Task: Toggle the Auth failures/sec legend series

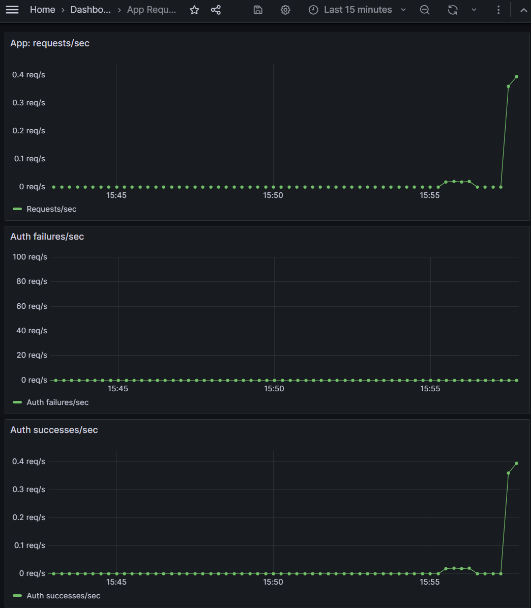Action: pyautogui.click(x=57, y=402)
